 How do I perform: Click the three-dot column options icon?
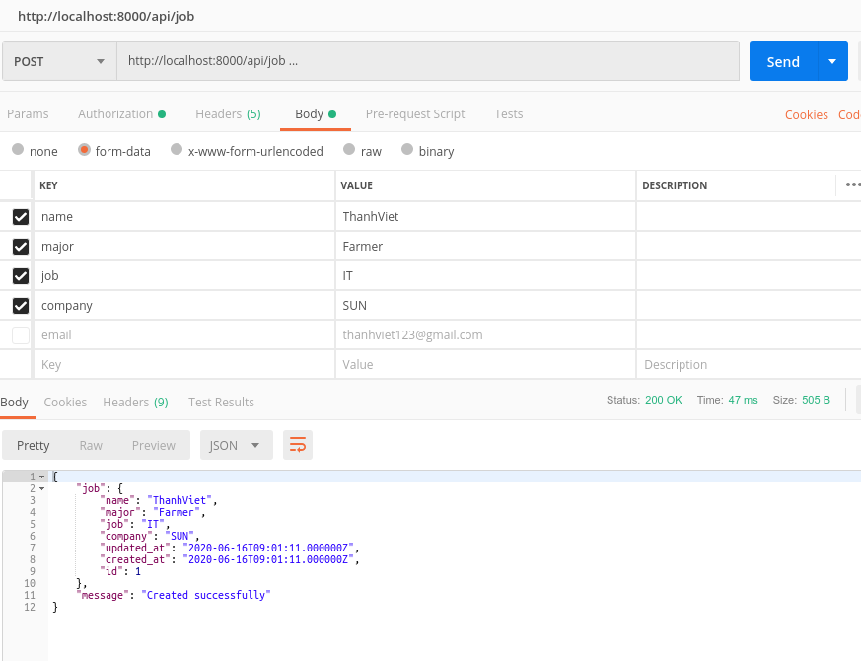click(x=852, y=184)
